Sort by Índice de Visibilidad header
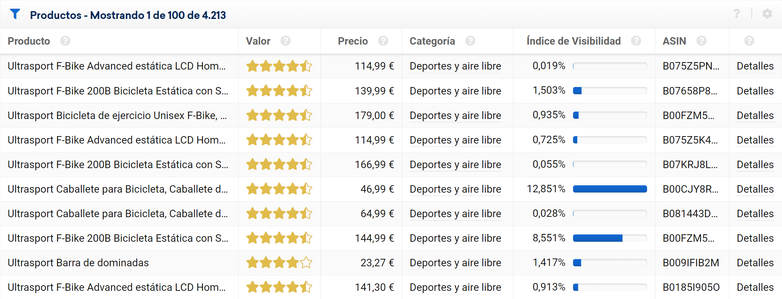The image size is (782, 299). click(573, 41)
